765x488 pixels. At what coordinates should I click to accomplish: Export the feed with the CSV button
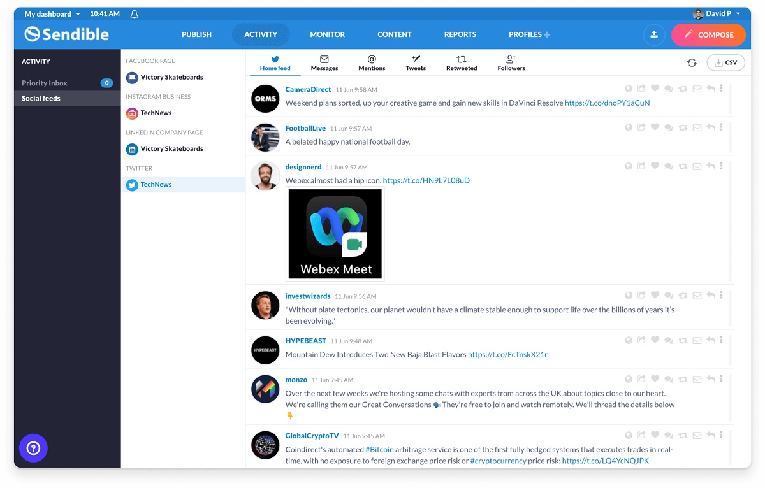pyautogui.click(x=725, y=62)
